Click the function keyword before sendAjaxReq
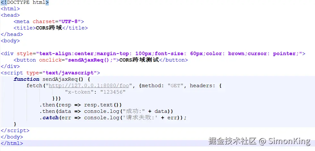 pyautogui.click(x=26, y=79)
